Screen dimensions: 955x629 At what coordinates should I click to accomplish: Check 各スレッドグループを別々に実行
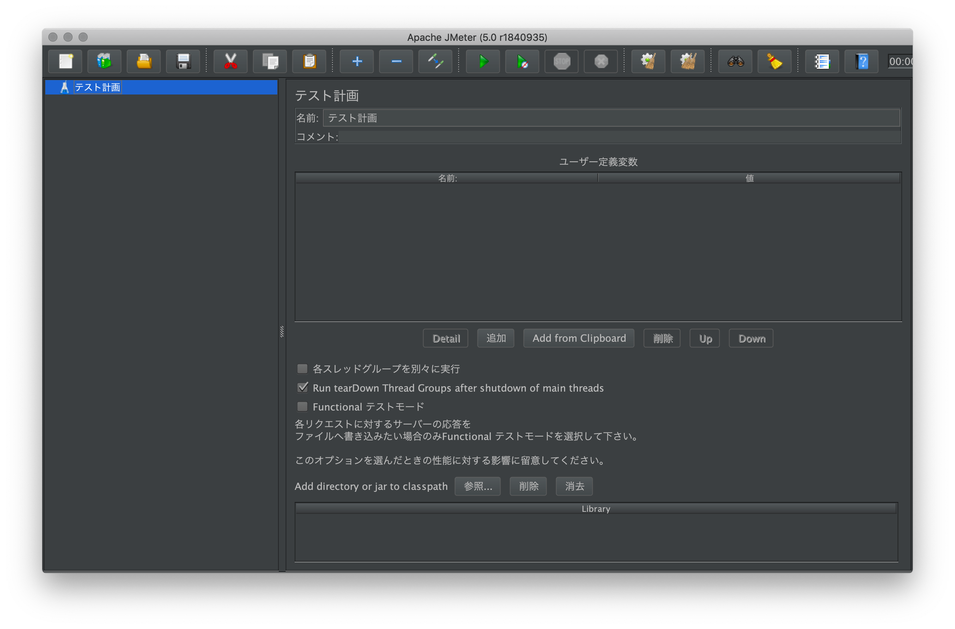point(302,369)
